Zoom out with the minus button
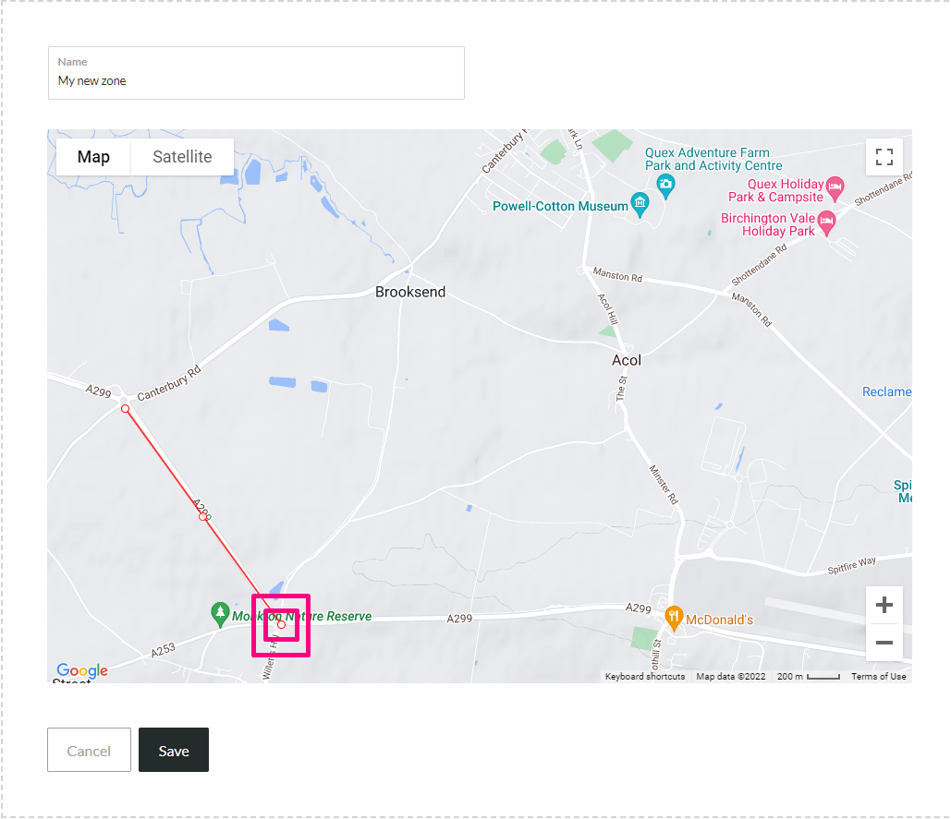This screenshot has width=951, height=819. pos(884,642)
